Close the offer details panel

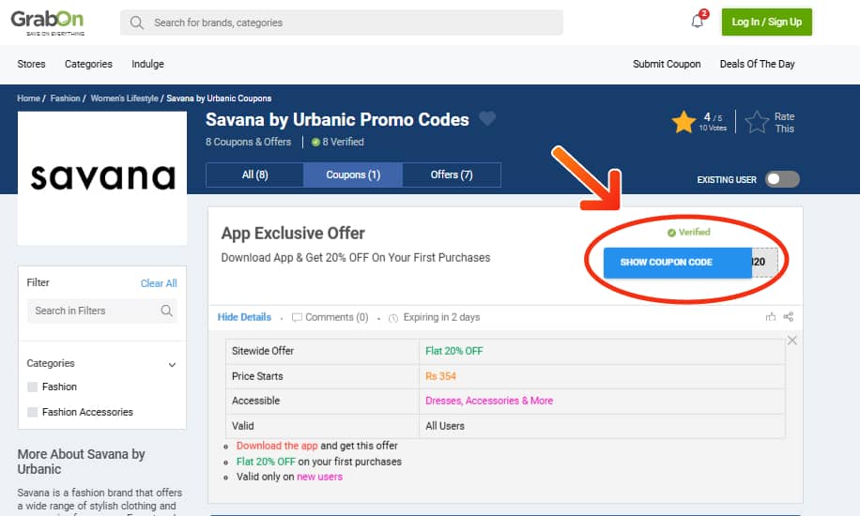(792, 341)
